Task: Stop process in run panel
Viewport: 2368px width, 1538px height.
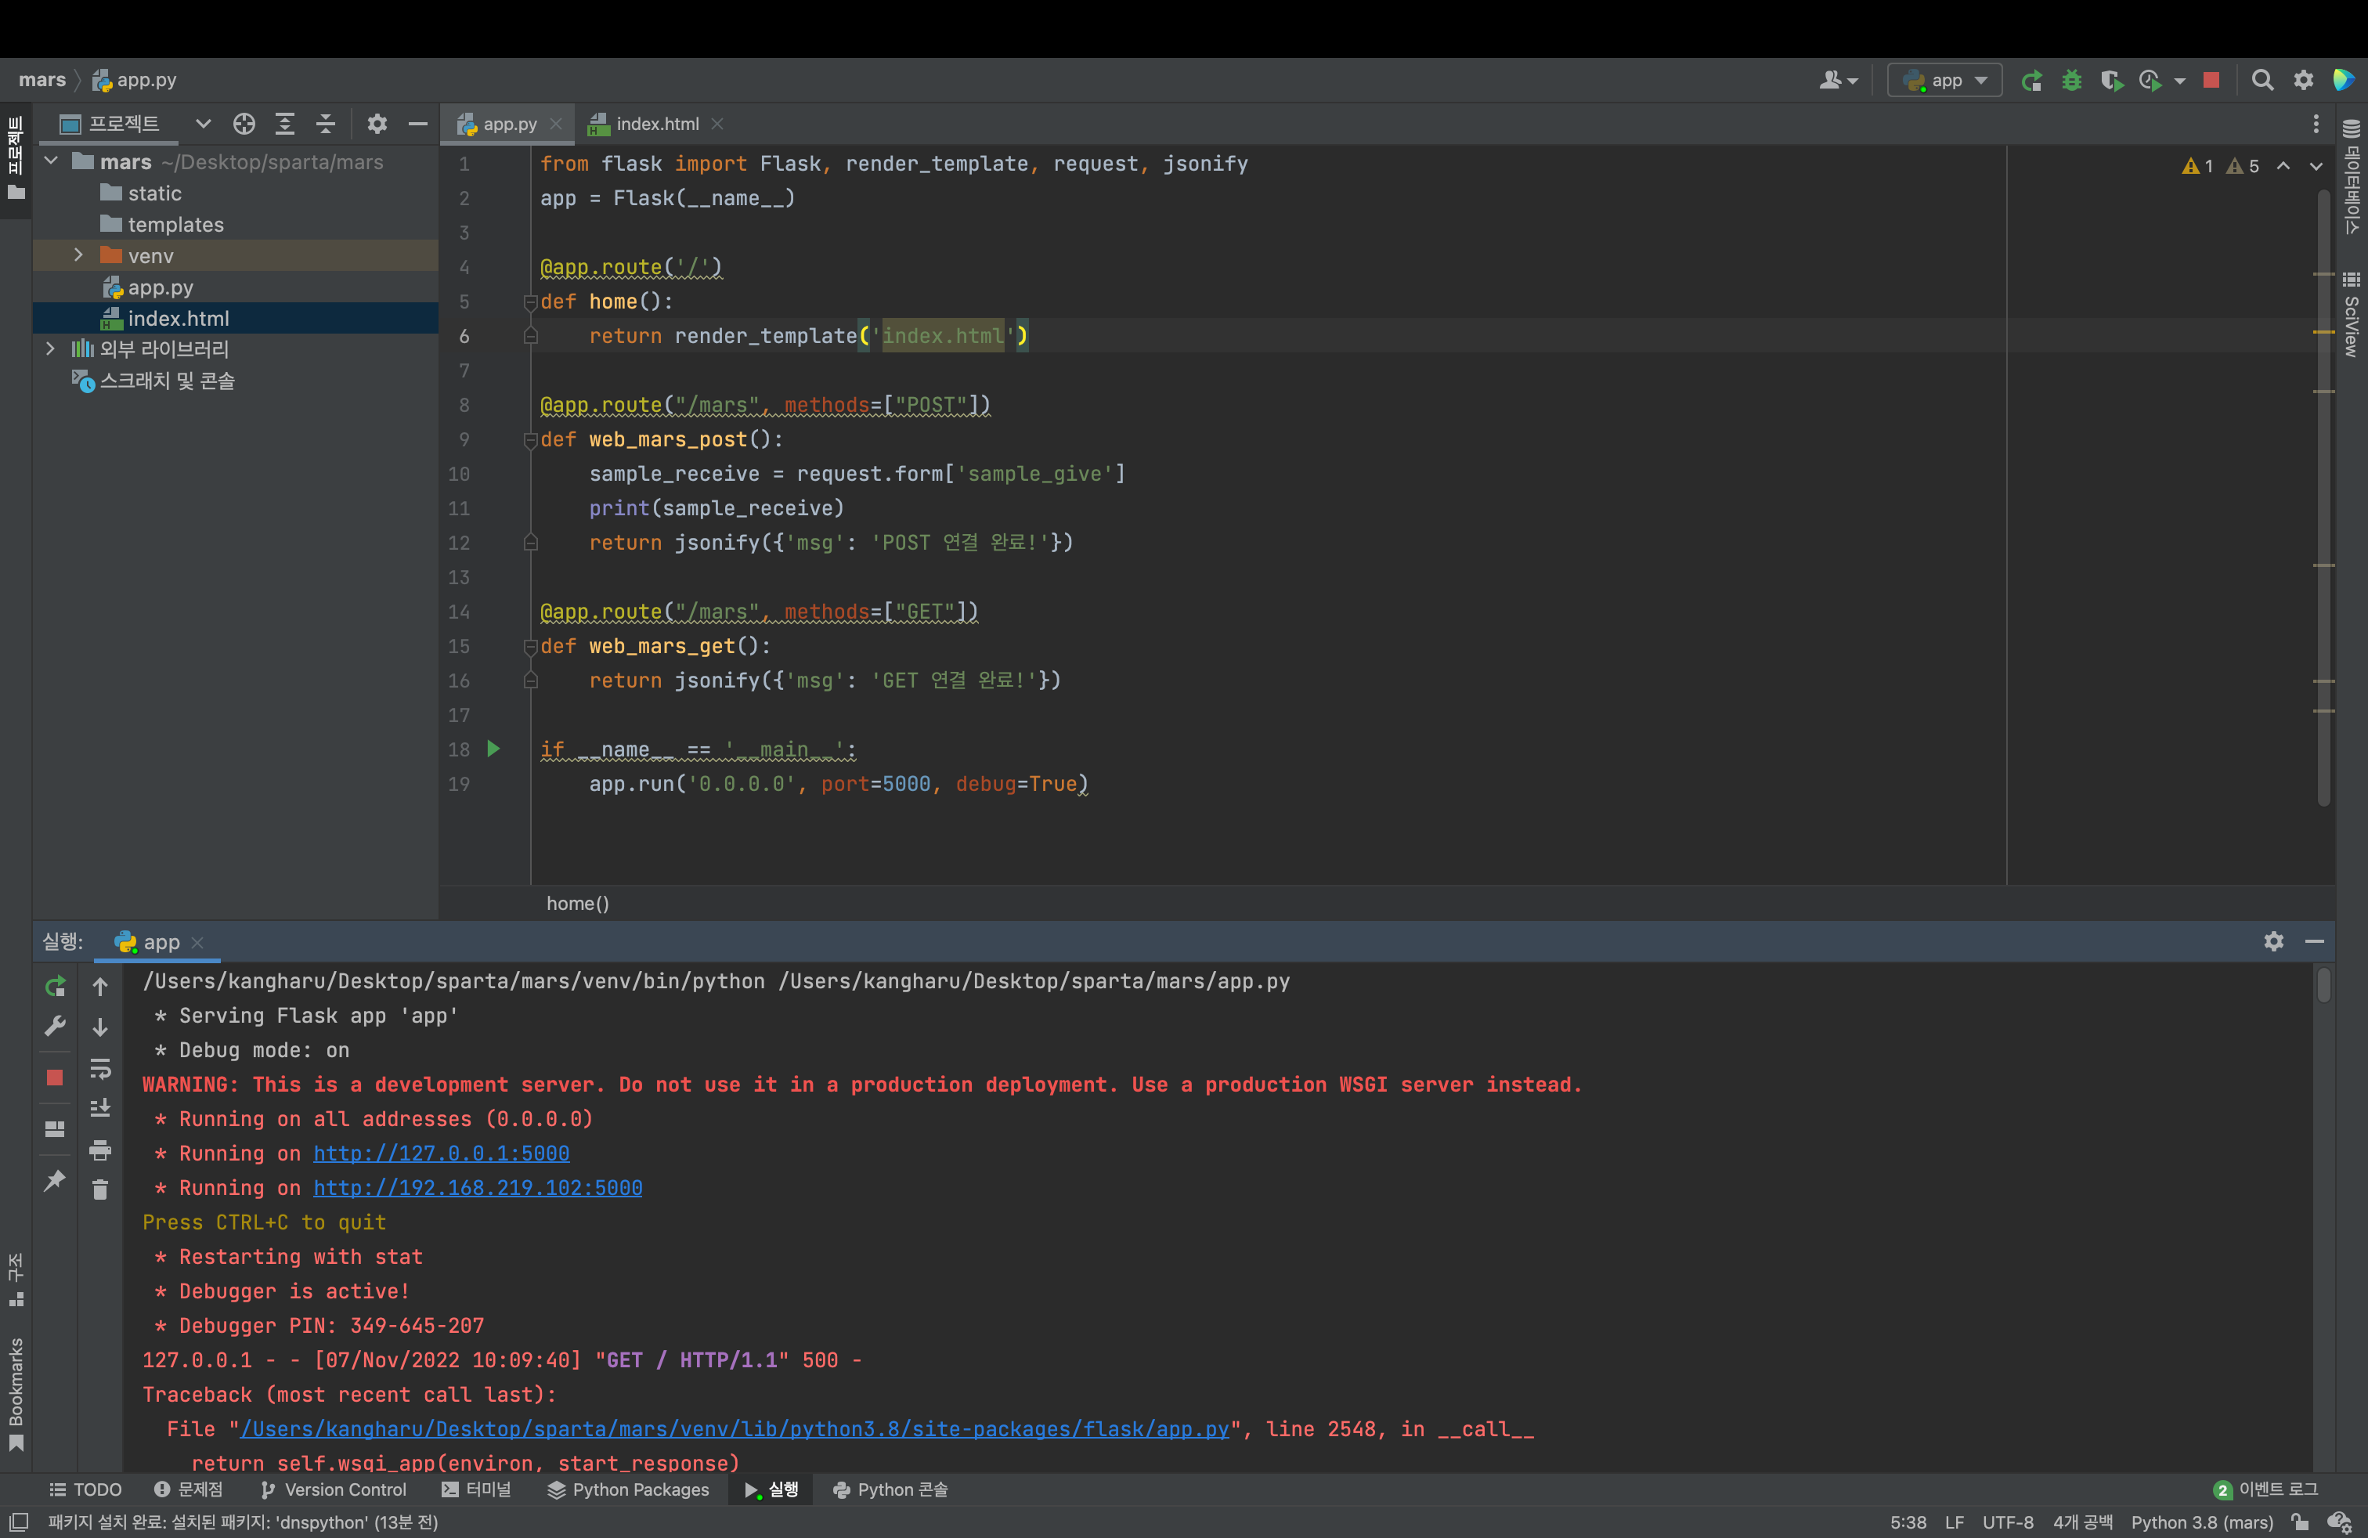Action: (x=55, y=1078)
